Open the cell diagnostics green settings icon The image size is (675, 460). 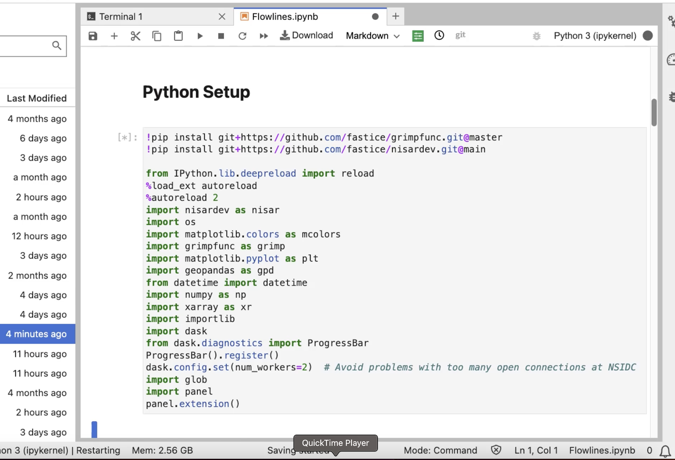click(x=418, y=36)
